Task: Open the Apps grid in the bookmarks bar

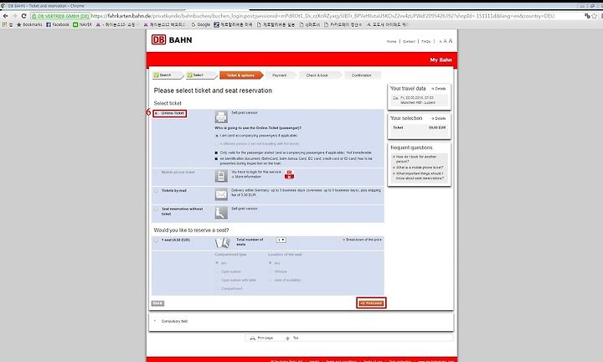Action: [5, 24]
